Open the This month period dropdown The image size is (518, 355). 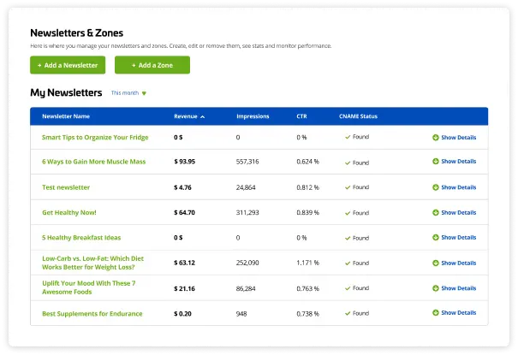pos(128,93)
